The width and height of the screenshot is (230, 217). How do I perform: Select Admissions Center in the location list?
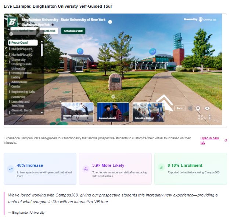(18, 84)
